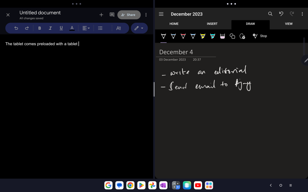Screen dimensions: 308x192
Task: Toggle bold formatting in Docs
Action: [x=39, y=28]
